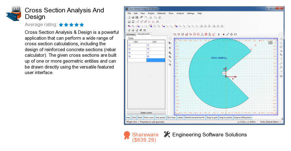Click the green arc tool on right sidebar
The image size is (291, 151).
pyautogui.click(x=281, y=68)
